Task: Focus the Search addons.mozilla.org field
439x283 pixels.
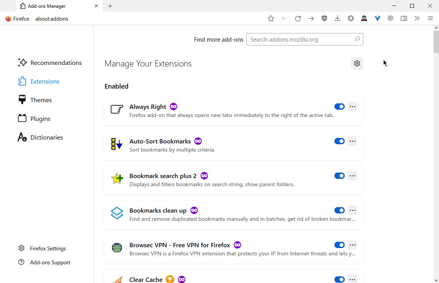Action: tap(304, 39)
